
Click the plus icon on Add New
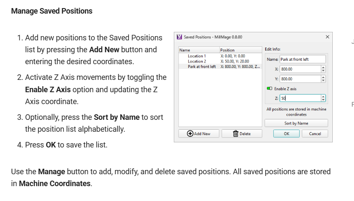pyautogui.click(x=191, y=133)
